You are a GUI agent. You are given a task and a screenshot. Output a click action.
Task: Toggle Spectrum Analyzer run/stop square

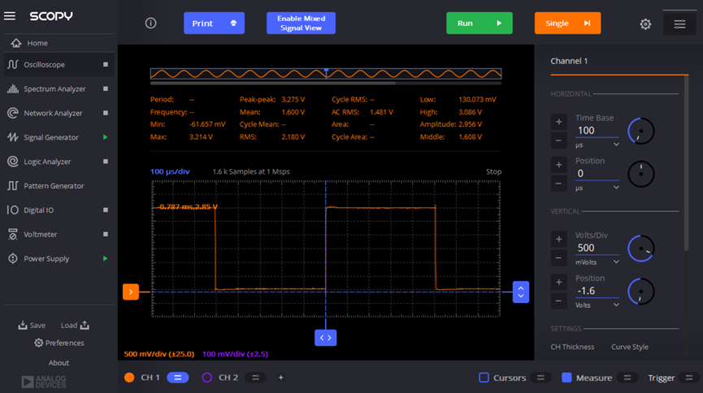pos(106,89)
